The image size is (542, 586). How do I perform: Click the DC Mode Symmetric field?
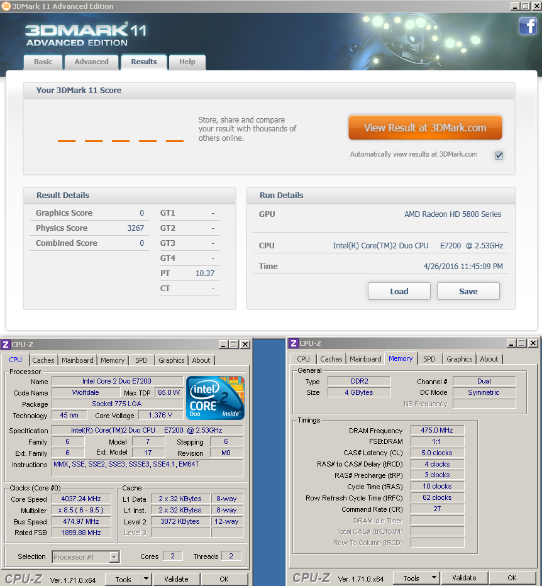pyautogui.click(x=484, y=392)
